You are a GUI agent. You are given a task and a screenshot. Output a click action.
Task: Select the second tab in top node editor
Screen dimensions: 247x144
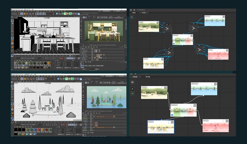click(143, 13)
